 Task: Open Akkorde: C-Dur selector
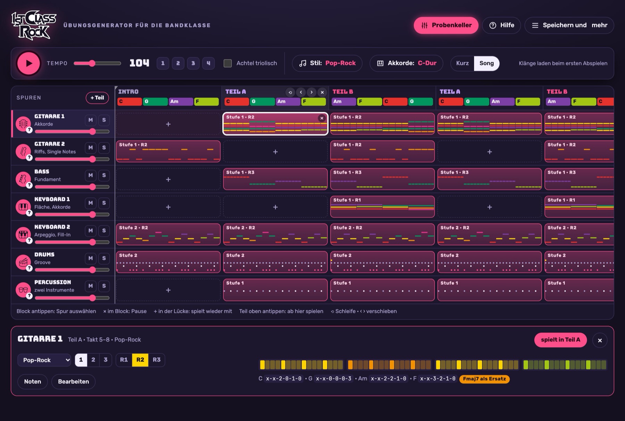tap(406, 63)
